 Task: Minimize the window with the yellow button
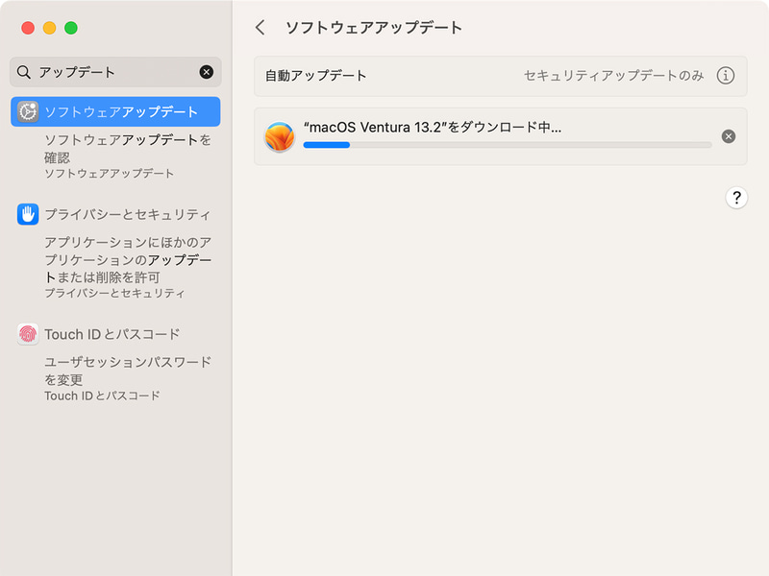coord(50,28)
